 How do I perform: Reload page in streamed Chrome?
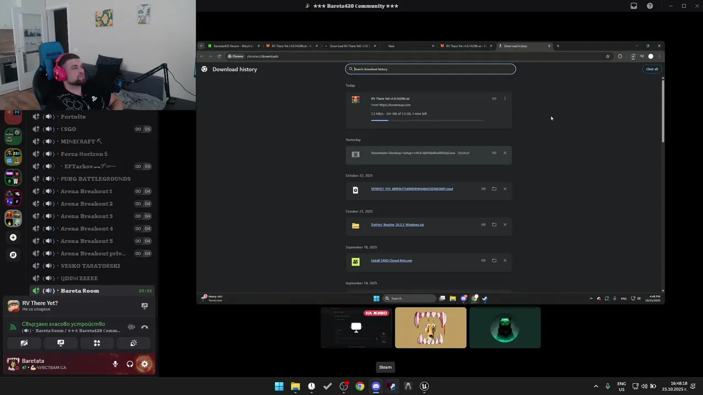point(219,56)
